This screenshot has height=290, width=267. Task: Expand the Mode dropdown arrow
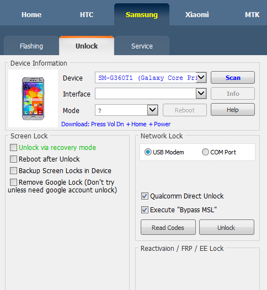point(152,110)
